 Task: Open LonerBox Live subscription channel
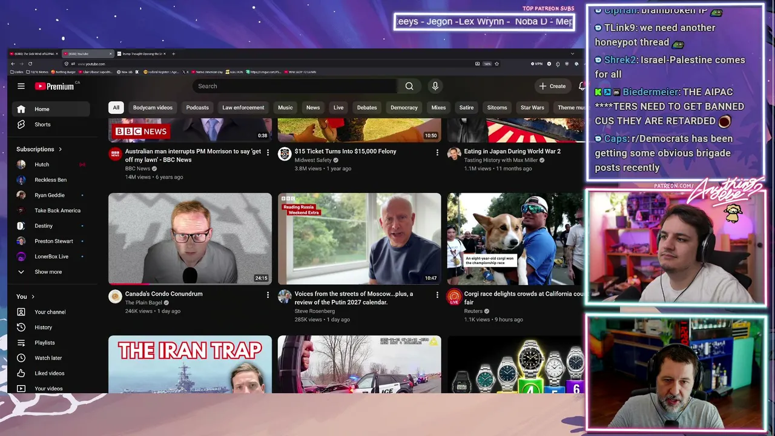coord(51,257)
